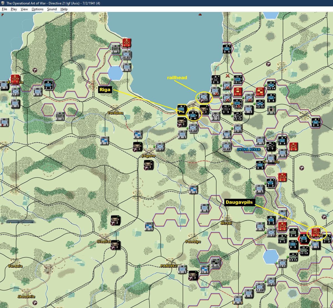Click the Siauliai town label
This screenshot has width=333, height=308.
[x=104, y=242]
